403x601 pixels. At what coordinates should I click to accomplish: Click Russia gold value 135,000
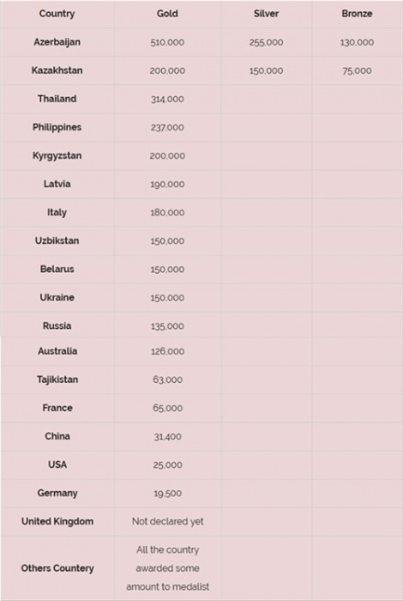click(x=167, y=326)
